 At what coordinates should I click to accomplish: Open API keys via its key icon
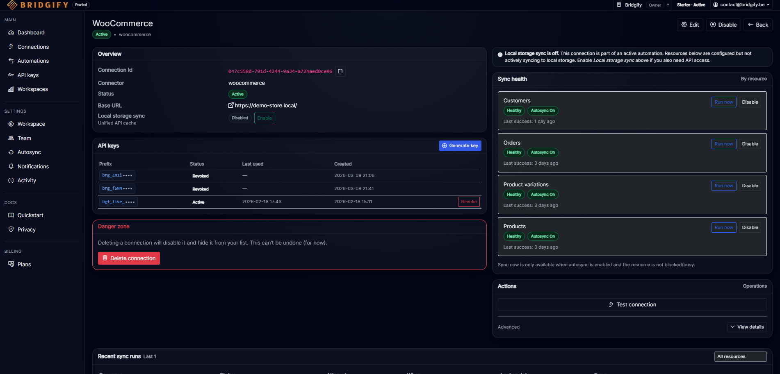pyautogui.click(x=11, y=75)
